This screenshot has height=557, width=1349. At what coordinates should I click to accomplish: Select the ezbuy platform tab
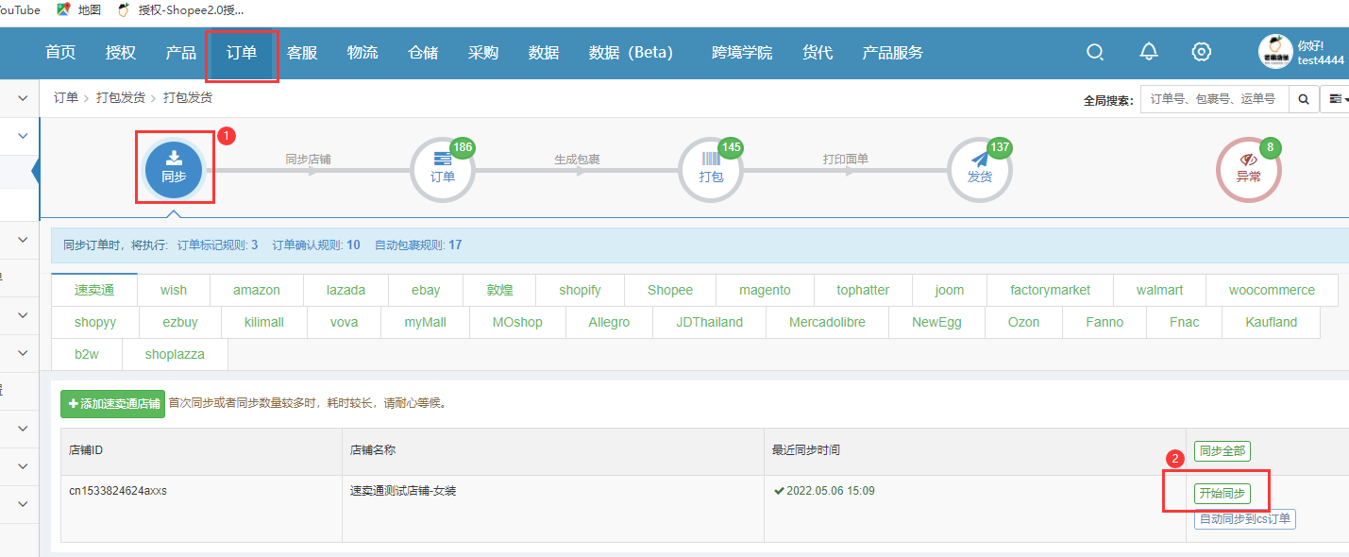(x=179, y=322)
